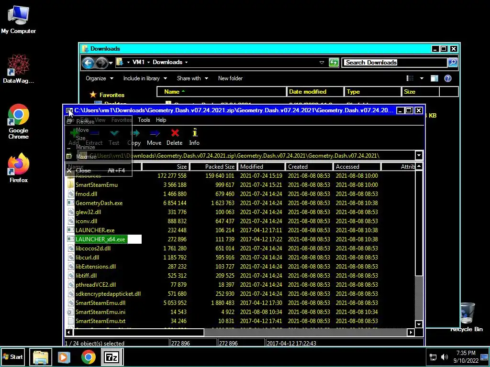This screenshot has width=490, height=367.
Task: Click the down arrow of 7-Zip vertical scrollbar
Action: 419,324
